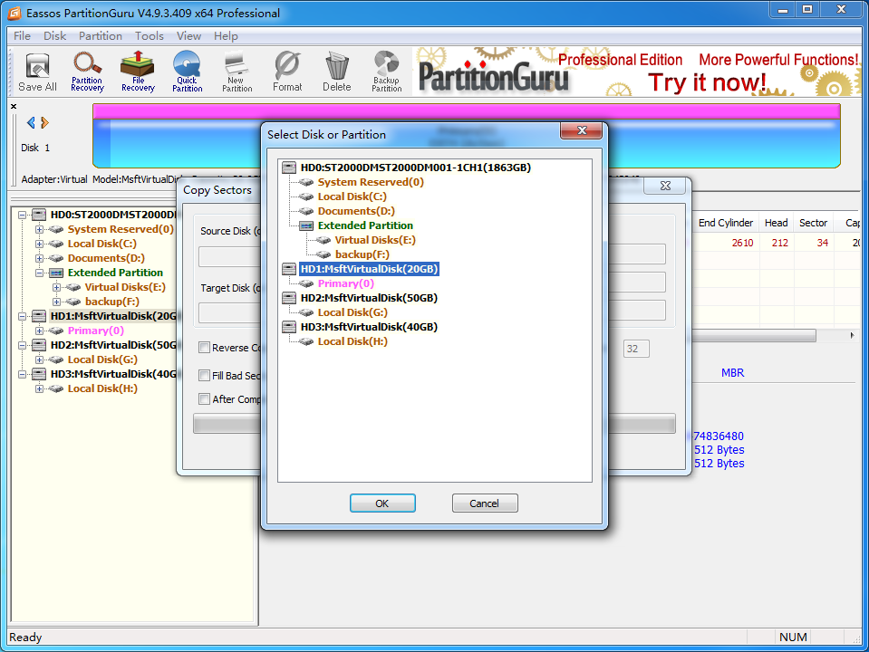The height and width of the screenshot is (652, 869).
Task: Go to previous disk with left arrow
Action: [31, 122]
